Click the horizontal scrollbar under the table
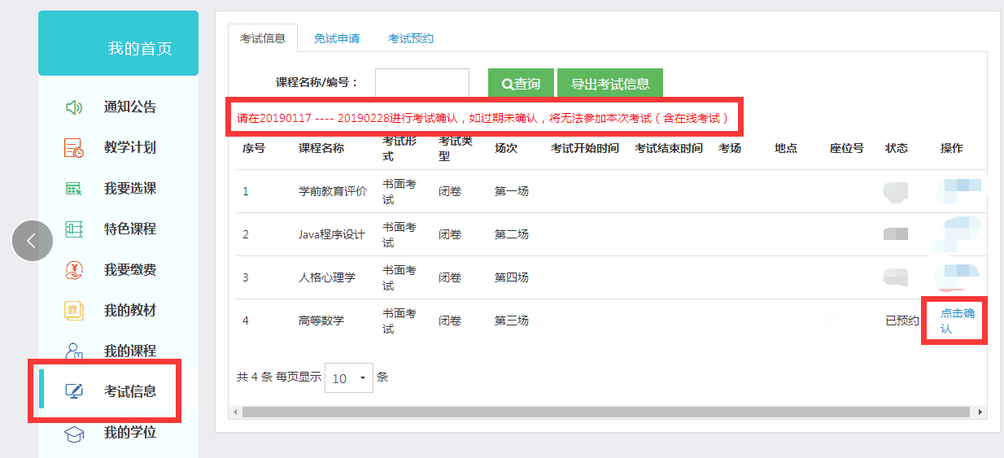 coord(607,412)
